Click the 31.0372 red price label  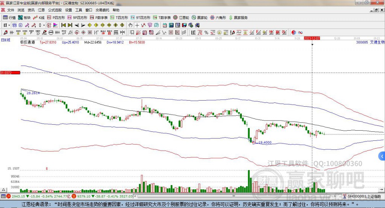pyautogui.click(x=10, y=72)
